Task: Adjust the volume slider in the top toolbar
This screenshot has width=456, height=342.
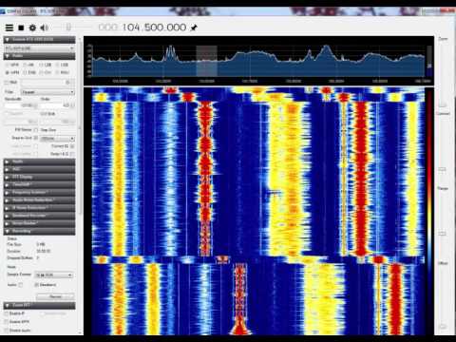Action: tap(68, 28)
